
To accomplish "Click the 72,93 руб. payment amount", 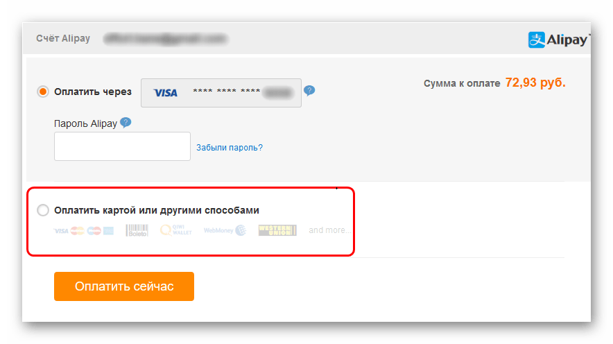I will coord(535,83).
